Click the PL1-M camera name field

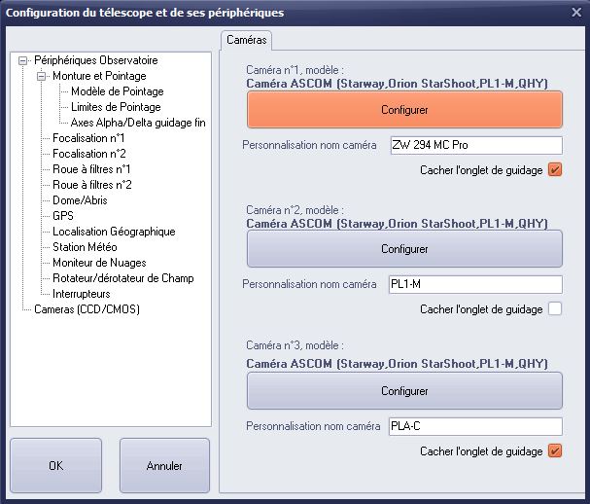click(475, 284)
